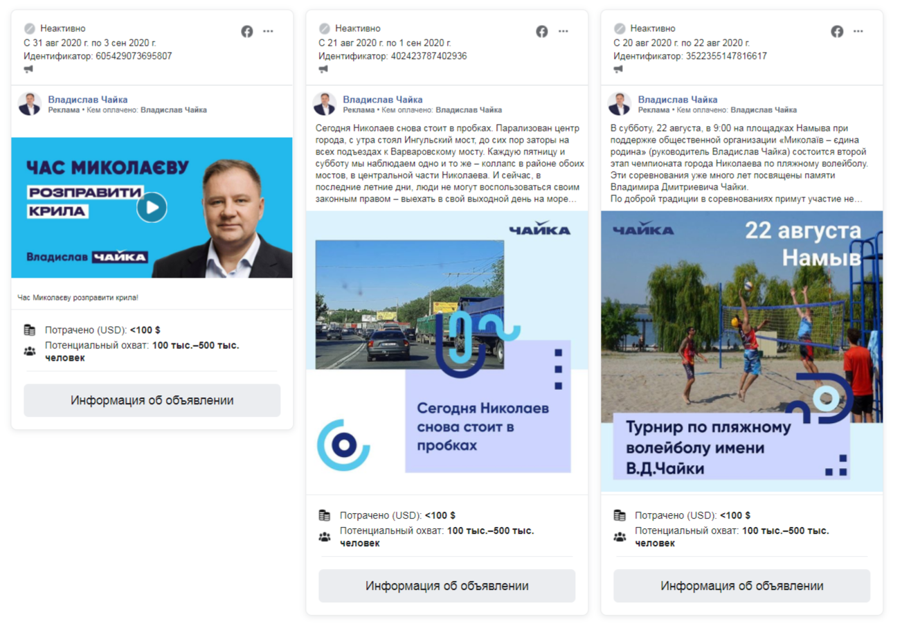Click Владислав Чайка avatar in volleyball card
The height and width of the screenshot is (628, 902).
620,104
